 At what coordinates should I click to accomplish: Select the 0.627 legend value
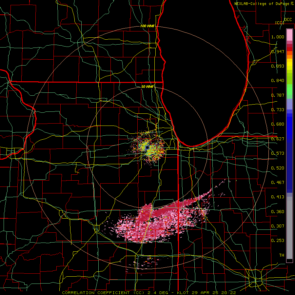point(278,139)
